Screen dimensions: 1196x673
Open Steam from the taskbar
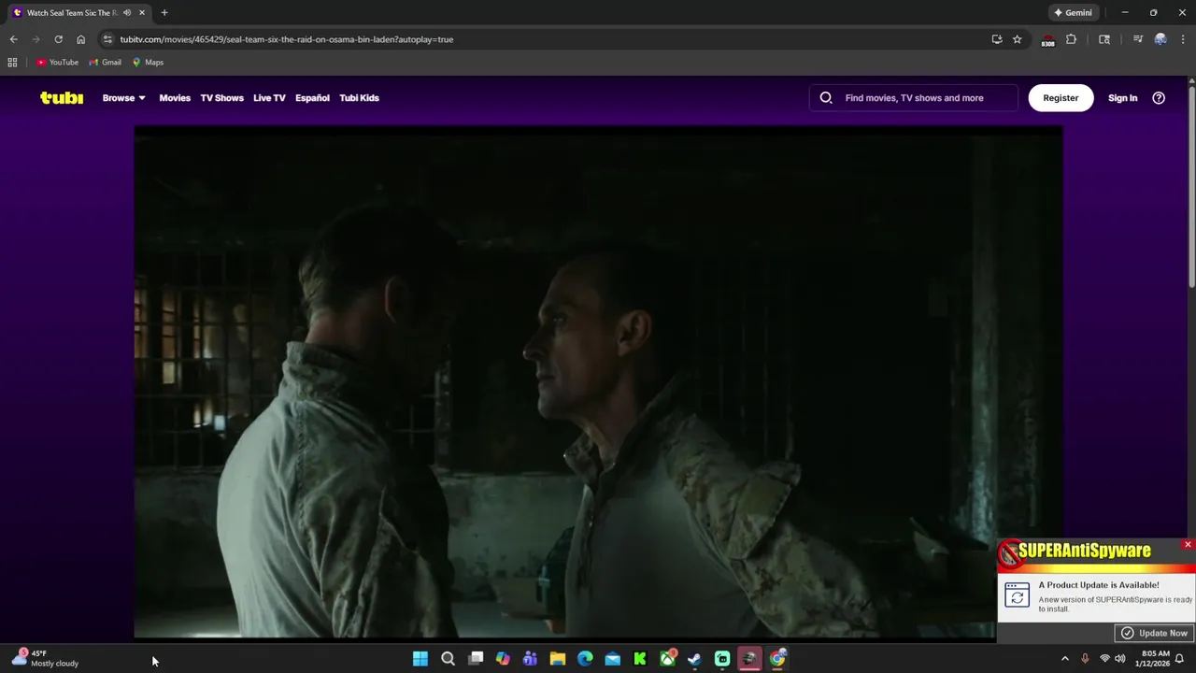(694, 659)
